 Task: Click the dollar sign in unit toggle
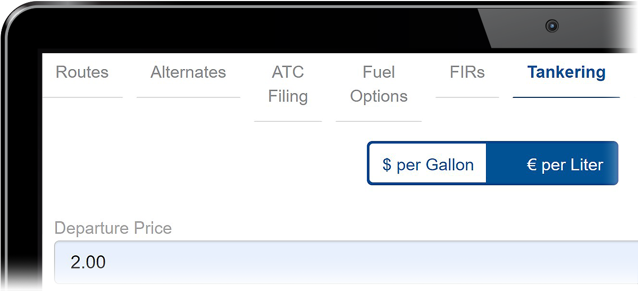point(387,165)
